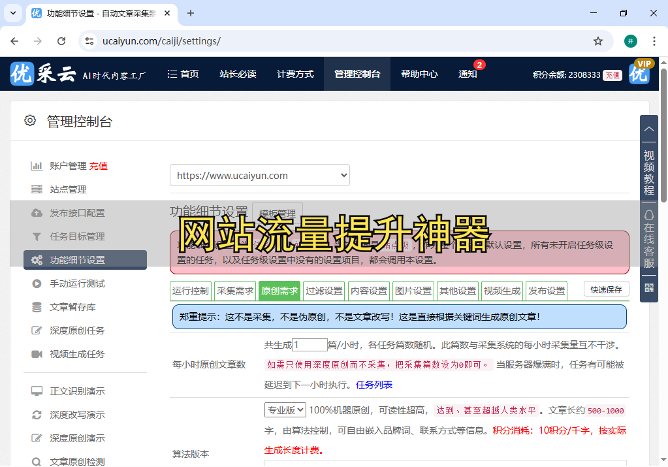Open 视频教程 side panel link
The image size is (668, 467).
click(649, 172)
